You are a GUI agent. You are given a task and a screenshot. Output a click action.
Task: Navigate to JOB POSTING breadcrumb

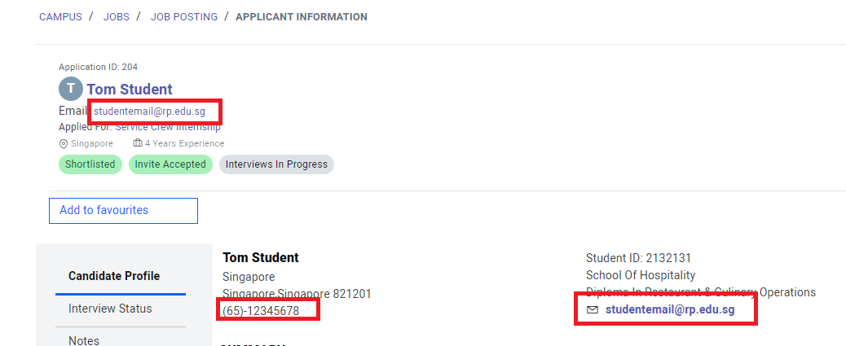184,17
